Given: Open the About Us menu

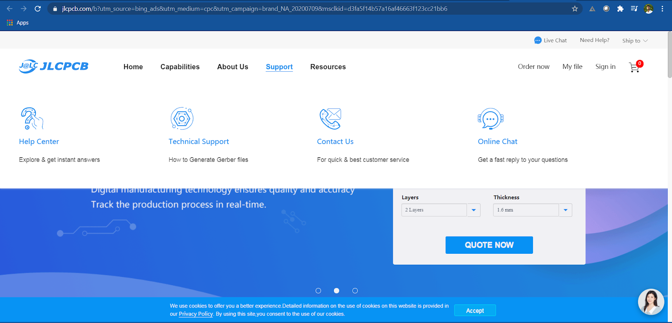Looking at the screenshot, I should pos(233,67).
